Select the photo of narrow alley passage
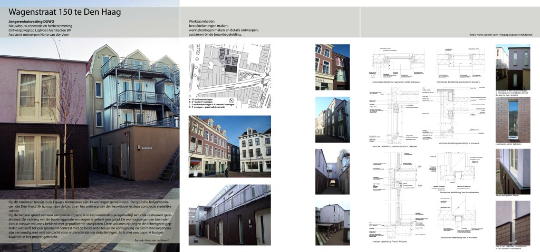 pyautogui.click(x=332, y=172)
